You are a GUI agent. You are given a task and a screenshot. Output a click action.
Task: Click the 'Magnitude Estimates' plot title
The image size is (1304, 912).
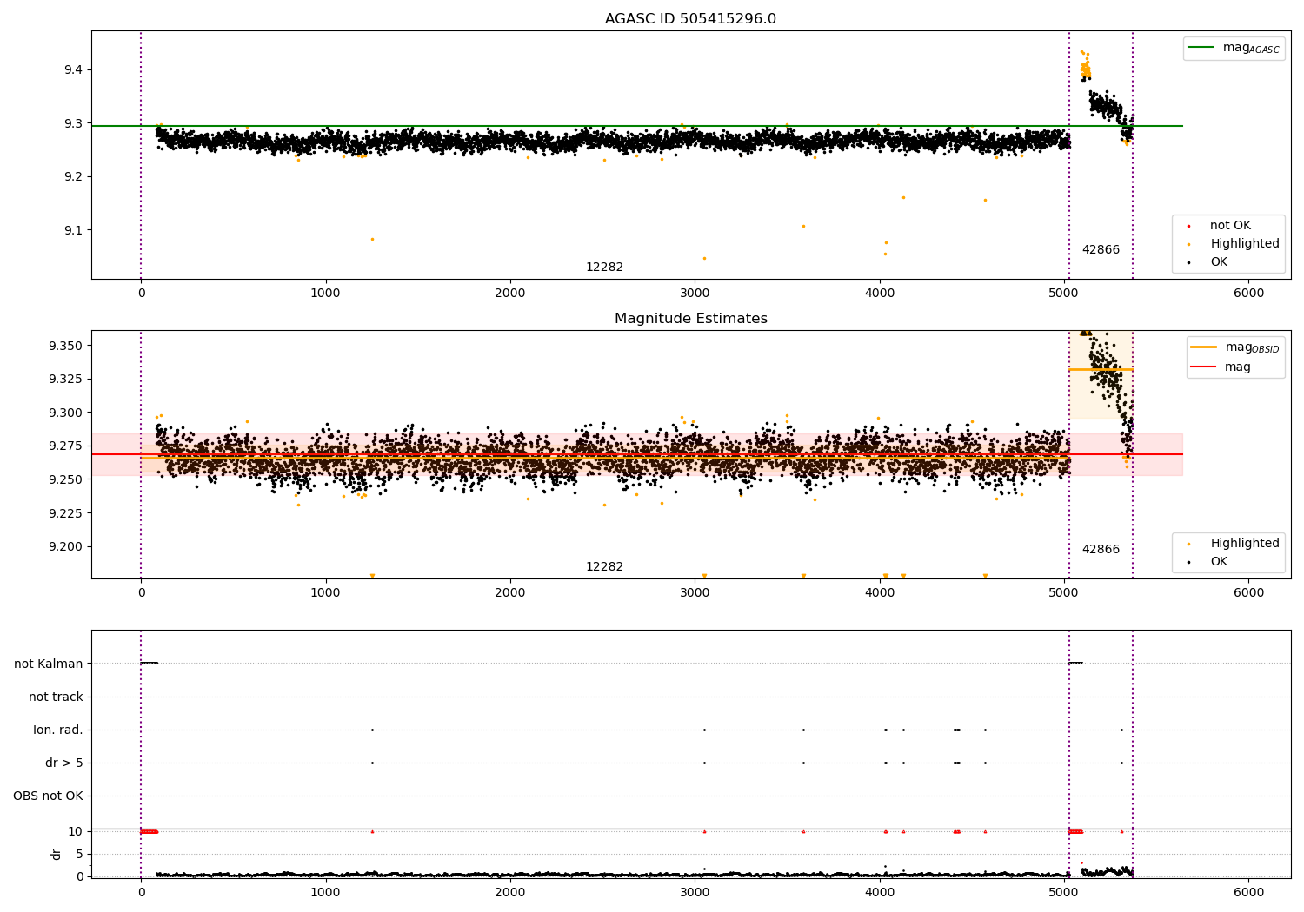coord(690,319)
